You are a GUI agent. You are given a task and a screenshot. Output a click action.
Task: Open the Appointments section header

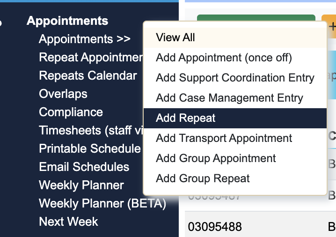[x=67, y=21]
